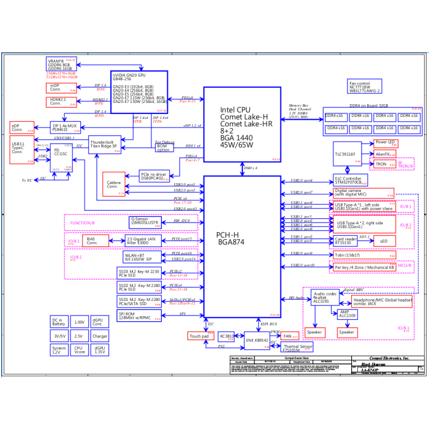Select the dGPU 1.35V power box
Image resolution: width=429 pixels, height=429 pixels.
99,350
